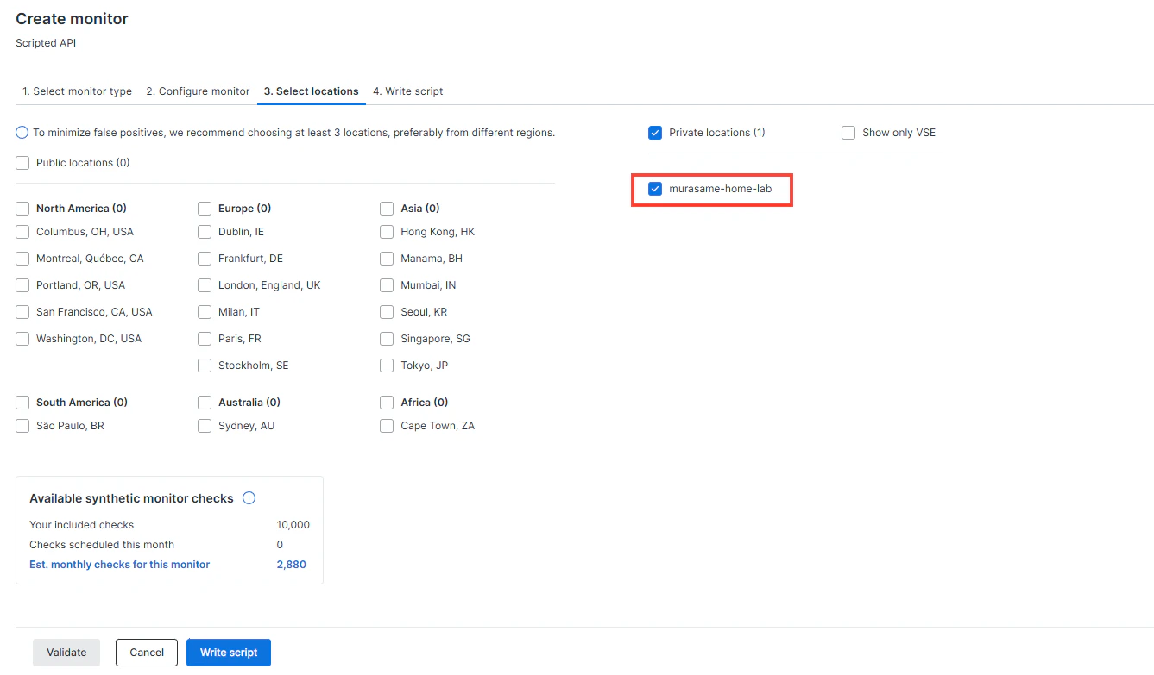Enable the Paris, FR location

[x=205, y=339]
